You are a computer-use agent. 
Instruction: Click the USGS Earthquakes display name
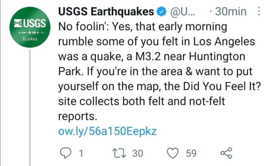coord(106,12)
